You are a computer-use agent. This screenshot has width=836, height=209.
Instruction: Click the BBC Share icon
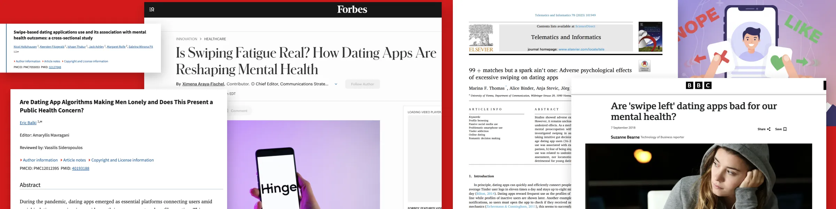pyautogui.click(x=769, y=129)
